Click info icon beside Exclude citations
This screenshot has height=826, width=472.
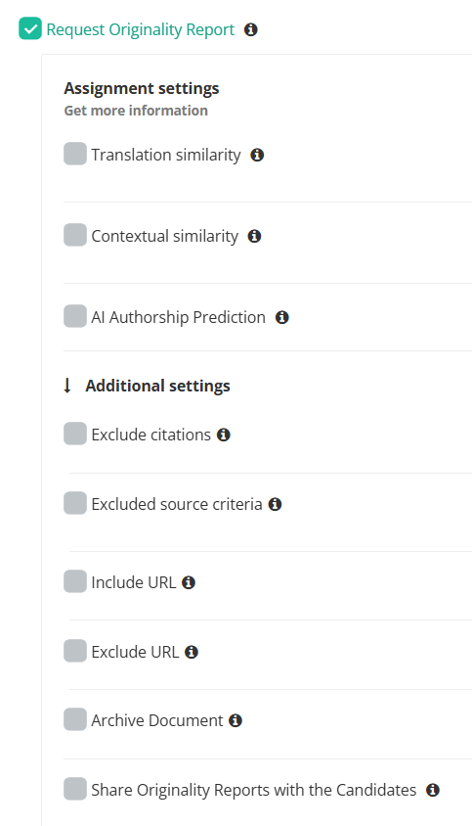pos(224,435)
